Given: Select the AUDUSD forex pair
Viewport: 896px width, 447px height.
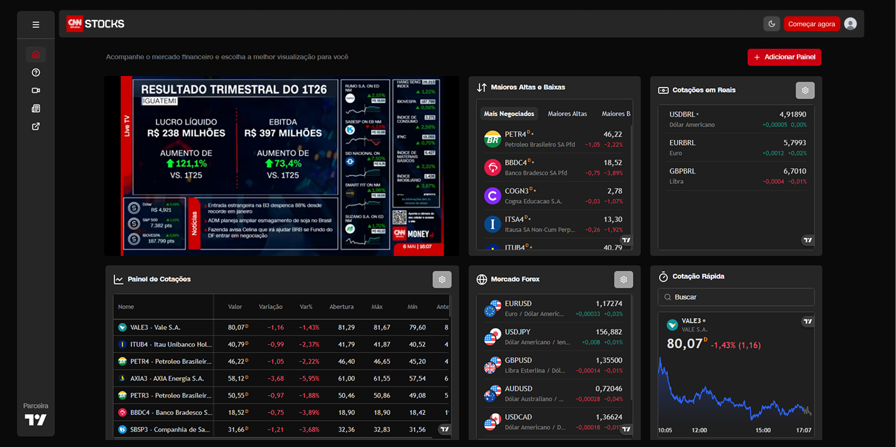Looking at the screenshot, I should 553,393.
